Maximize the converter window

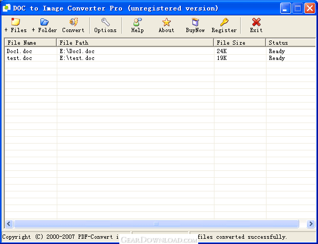click(298, 8)
